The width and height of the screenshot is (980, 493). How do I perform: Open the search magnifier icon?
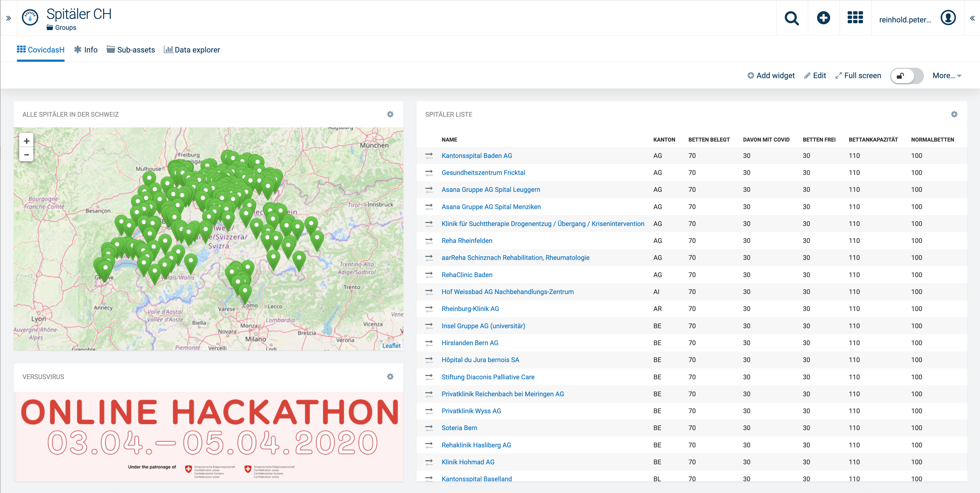pyautogui.click(x=792, y=18)
